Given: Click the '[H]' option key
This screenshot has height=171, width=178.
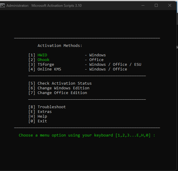Looking at the screenshot, I should pos(32,116).
